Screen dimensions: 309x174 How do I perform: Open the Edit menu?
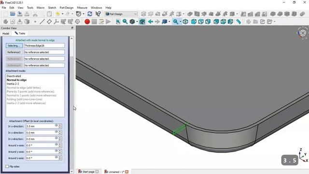point(12,8)
